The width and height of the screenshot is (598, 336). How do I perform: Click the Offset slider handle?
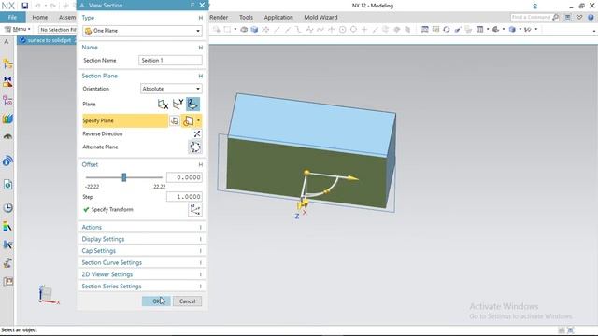click(x=124, y=177)
